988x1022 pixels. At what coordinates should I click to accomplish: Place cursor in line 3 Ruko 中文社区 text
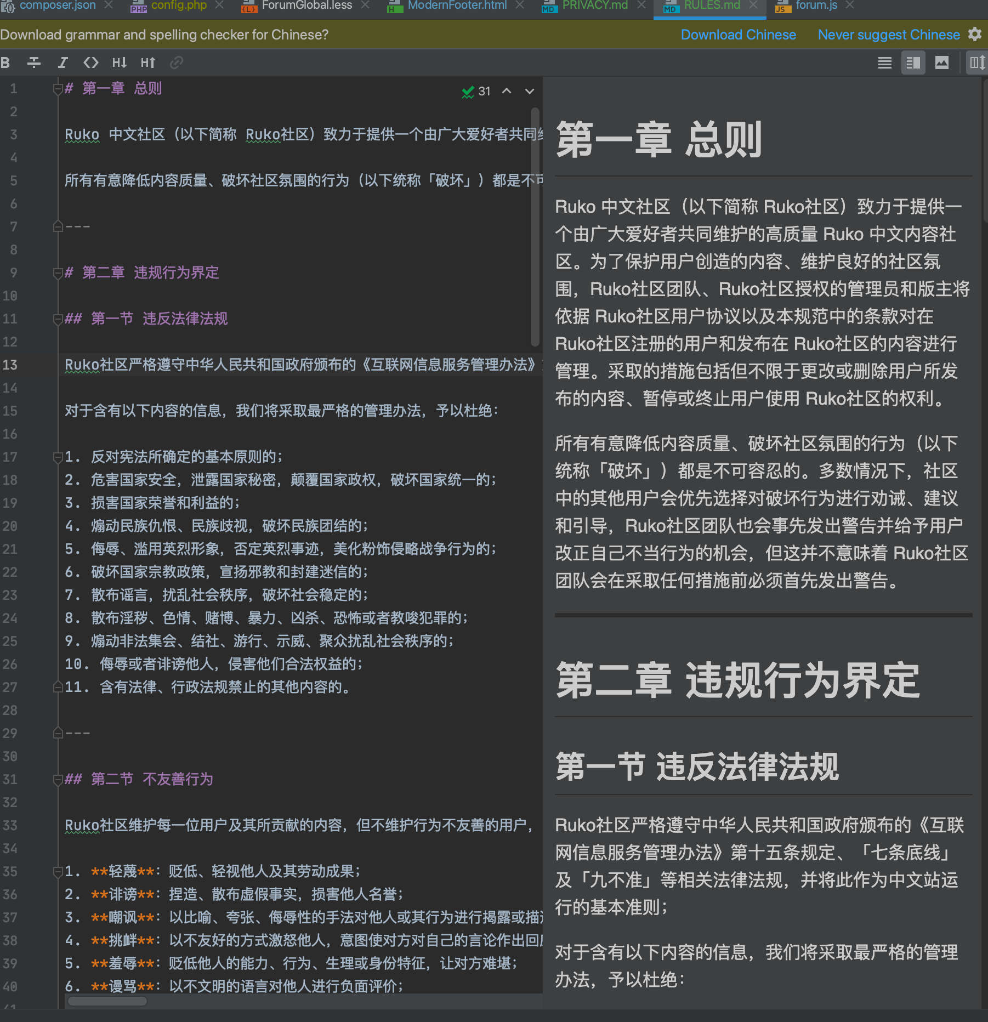(x=115, y=134)
